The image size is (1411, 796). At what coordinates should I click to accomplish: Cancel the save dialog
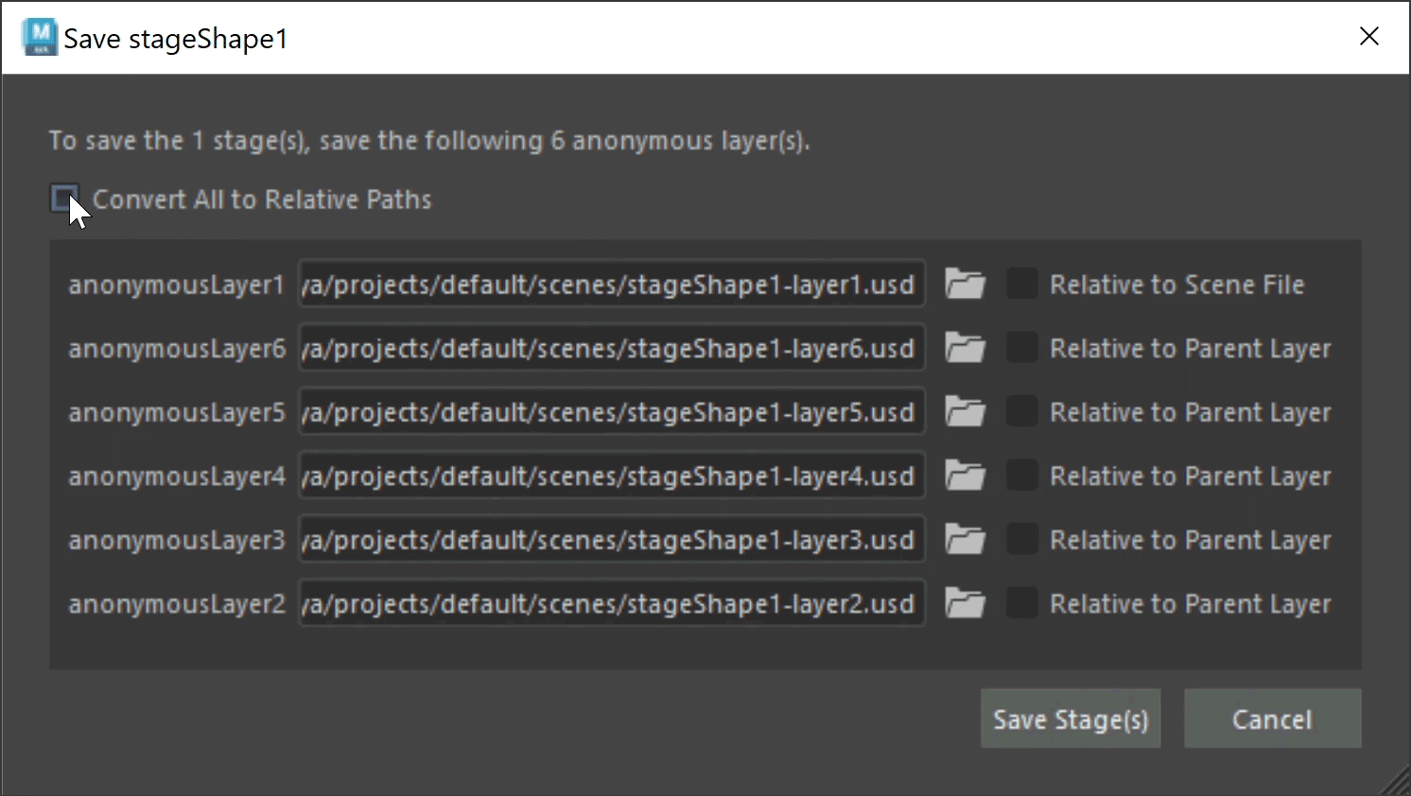pos(1272,719)
